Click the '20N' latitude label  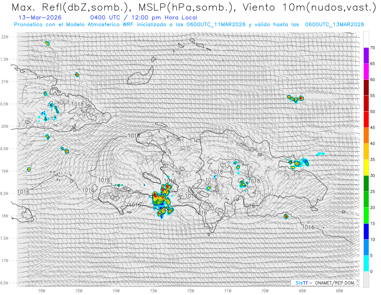[x=5, y=126]
